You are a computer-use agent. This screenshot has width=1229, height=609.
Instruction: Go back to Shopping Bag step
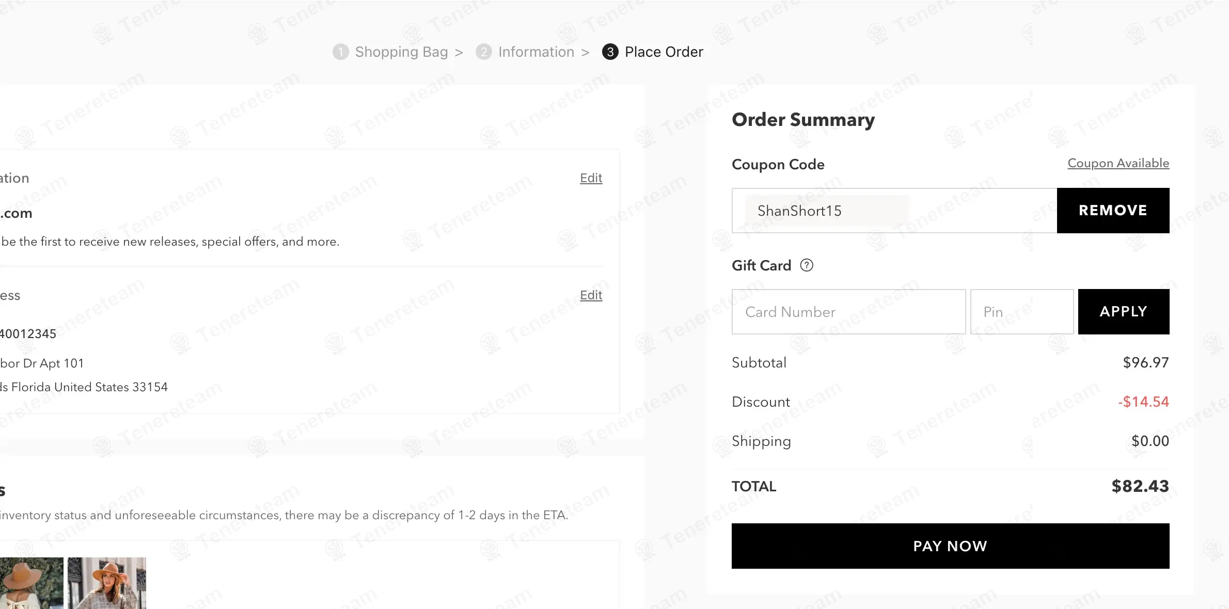click(401, 52)
